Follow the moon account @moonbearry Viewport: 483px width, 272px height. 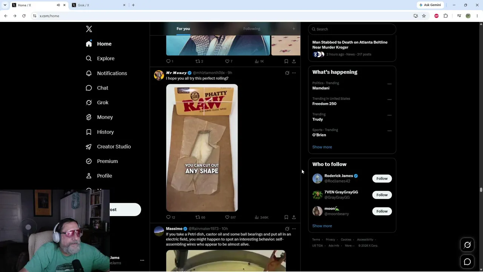[x=382, y=211]
